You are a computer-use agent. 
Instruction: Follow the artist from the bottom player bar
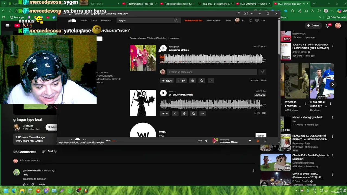[x=258, y=141]
